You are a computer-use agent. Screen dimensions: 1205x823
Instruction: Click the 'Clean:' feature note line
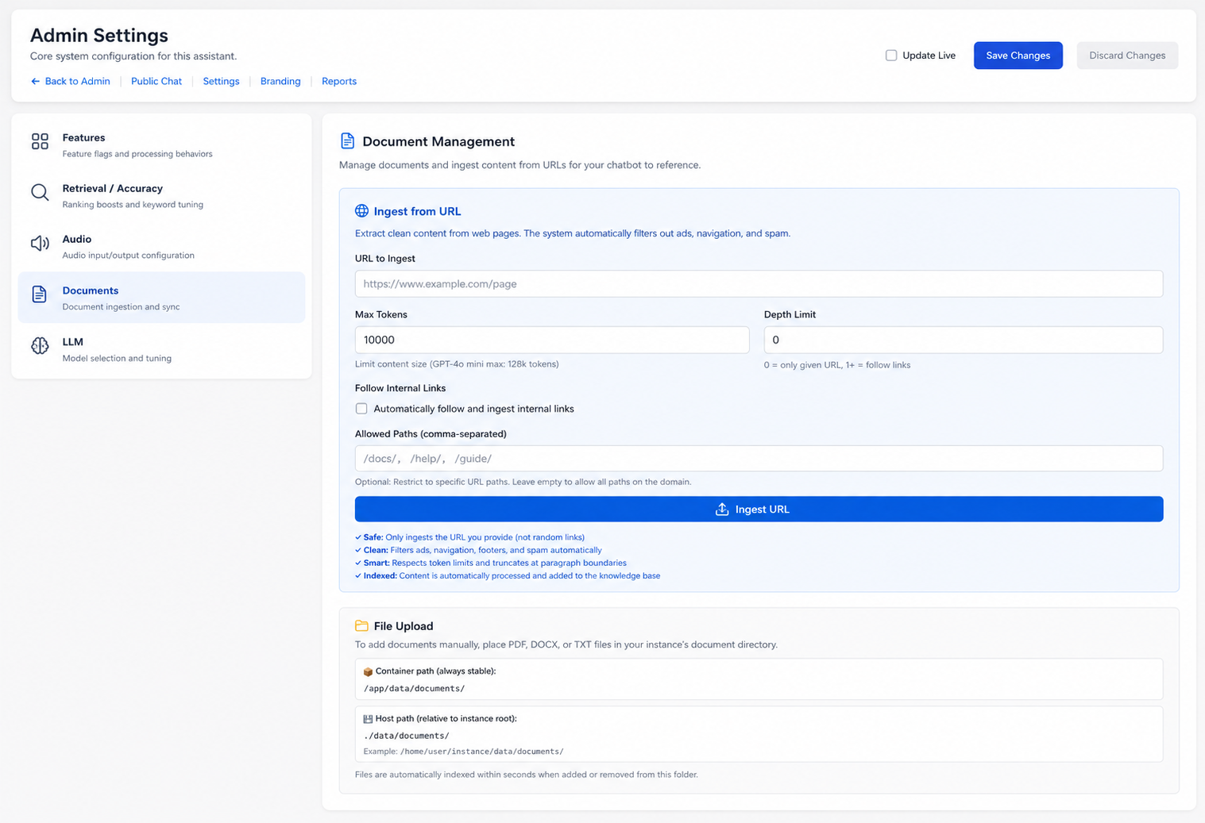pyautogui.click(x=478, y=550)
